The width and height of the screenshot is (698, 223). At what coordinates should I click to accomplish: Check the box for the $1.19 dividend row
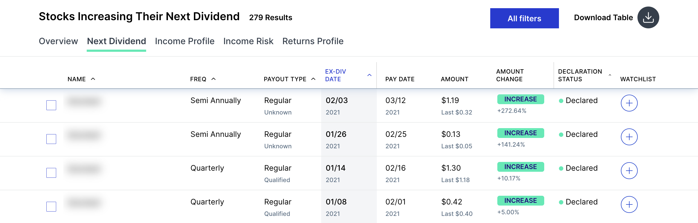[x=51, y=105]
